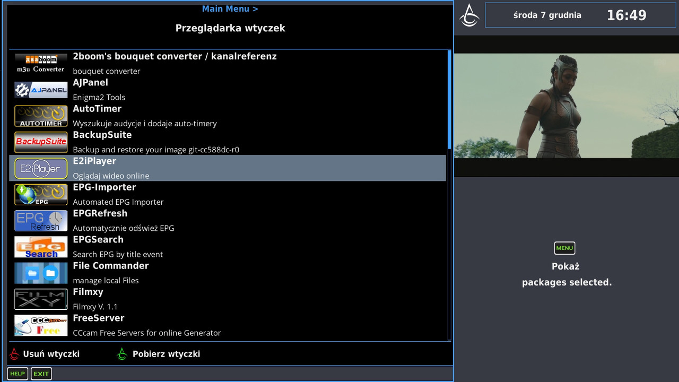Image resolution: width=679 pixels, height=382 pixels.
Task: Click the image logo beside the date
Action: 469,15
